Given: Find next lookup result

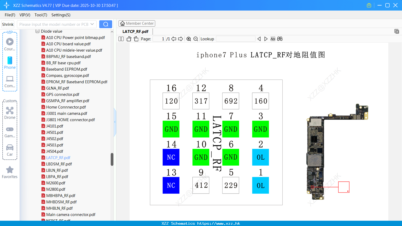Looking at the screenshot, I should point(266,39).
